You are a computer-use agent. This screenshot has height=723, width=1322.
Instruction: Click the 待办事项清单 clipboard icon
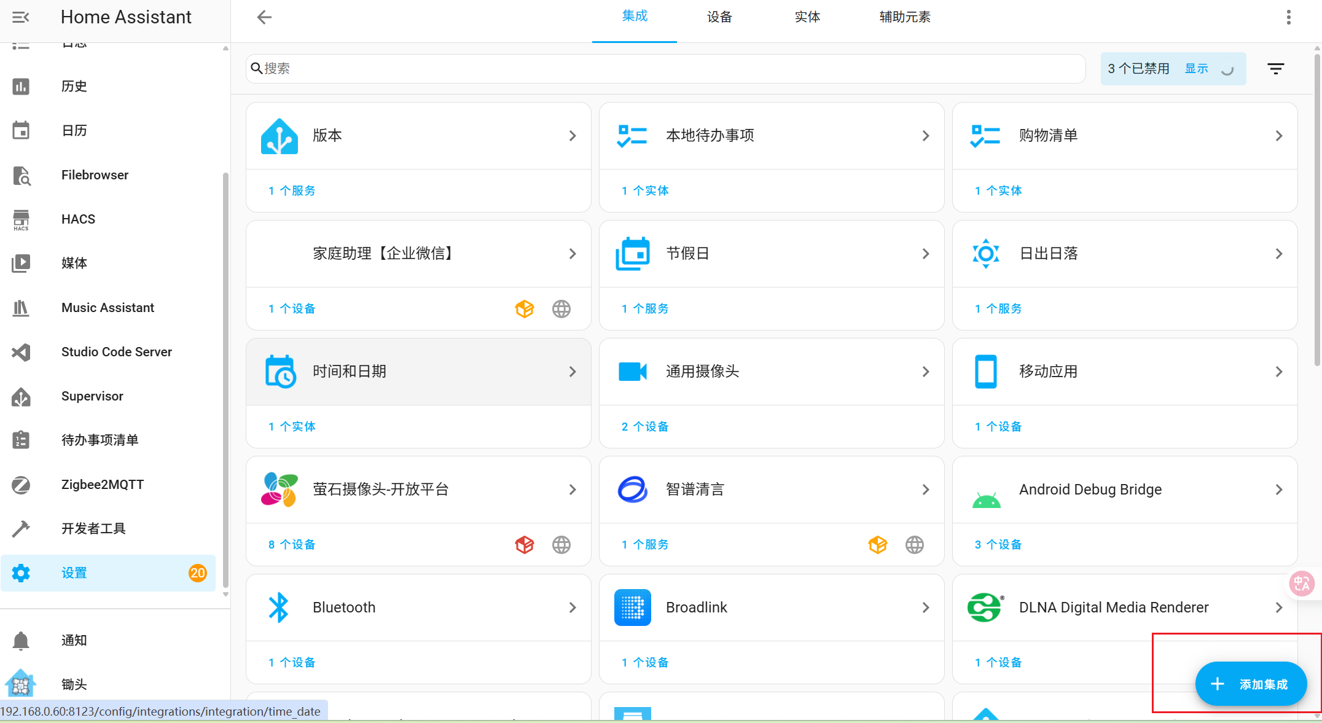click(x=21, y=440)
